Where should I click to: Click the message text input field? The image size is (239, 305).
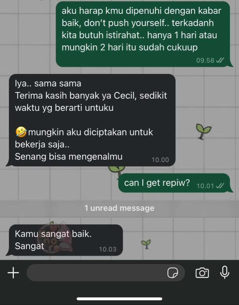tap(106, 273)
